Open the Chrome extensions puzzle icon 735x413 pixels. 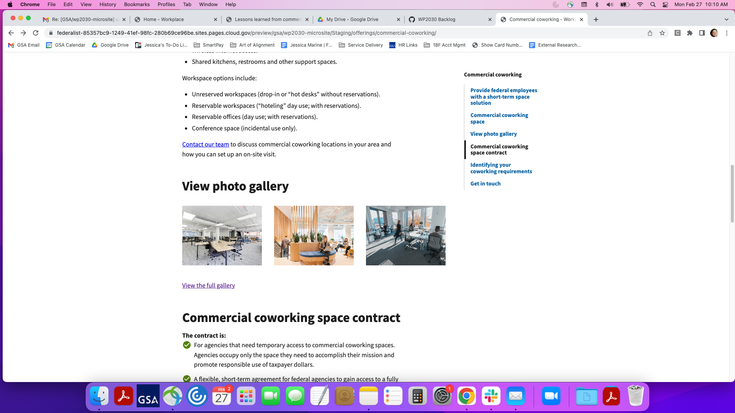point(690,33)
